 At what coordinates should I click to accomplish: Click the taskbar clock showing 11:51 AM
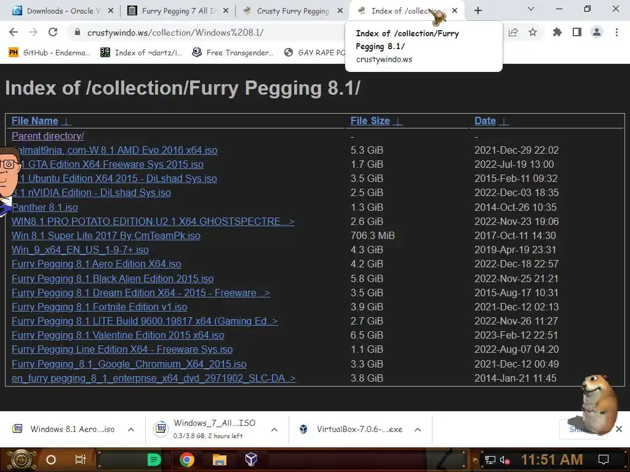(552, 460)
